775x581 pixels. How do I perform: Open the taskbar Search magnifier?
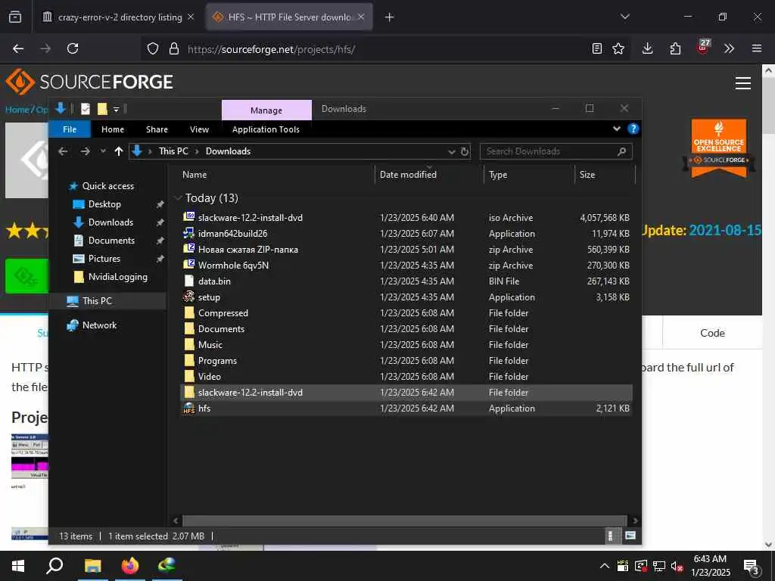pos(54,566)
